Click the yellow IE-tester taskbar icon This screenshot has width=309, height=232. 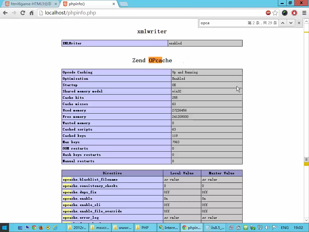pos(48,228)
